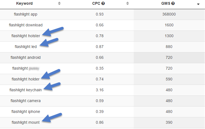This screenshot has height=129, width=205.
Task: Click the CPC help question-mark icon
Action: 103,3
